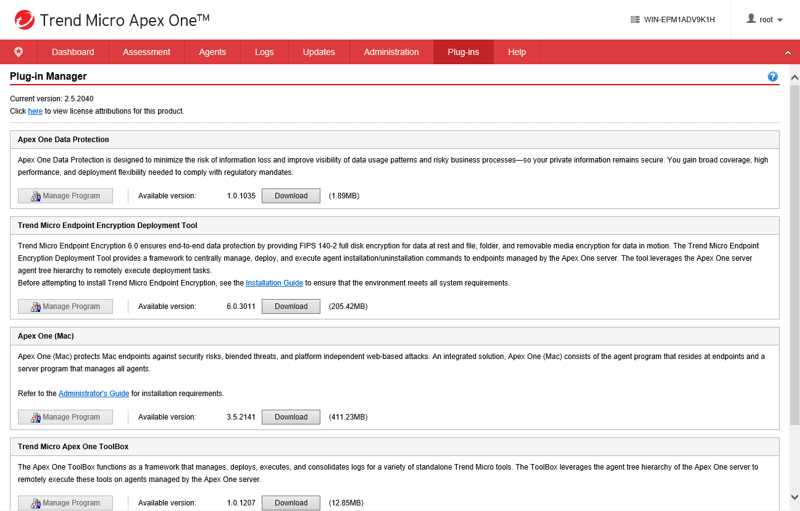Open the Assessment menu
The width and height of the screenshot is (800, 511).
[147, 52]
